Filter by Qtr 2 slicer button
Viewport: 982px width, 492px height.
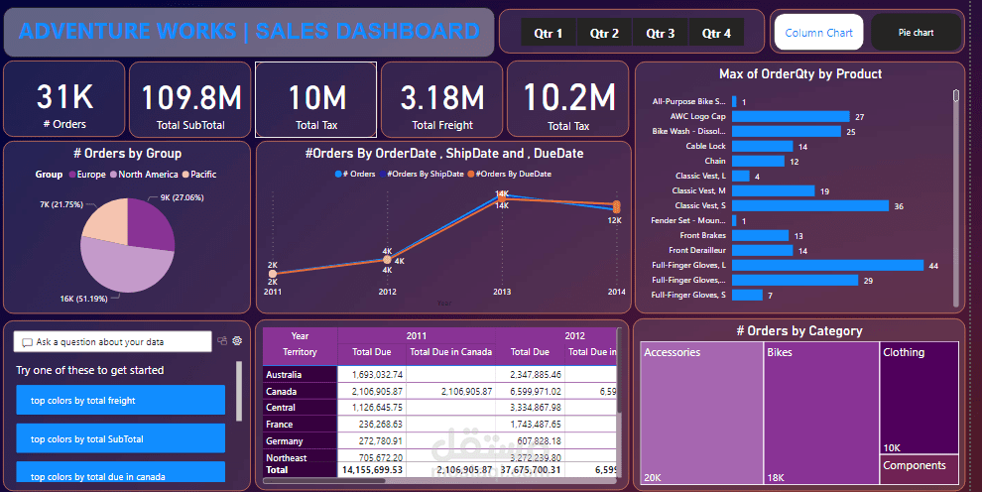pyautogui.click(x=604, y=33)
